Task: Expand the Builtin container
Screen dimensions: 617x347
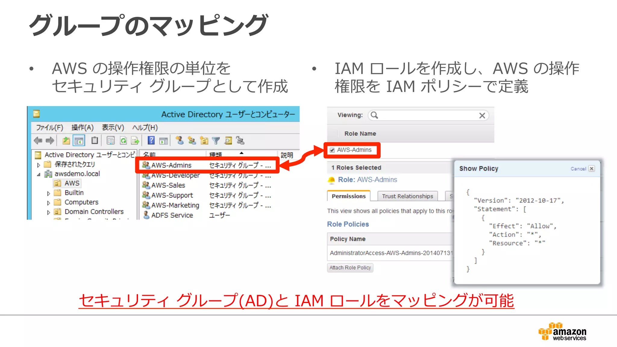Action: click(x=49, y=193)
